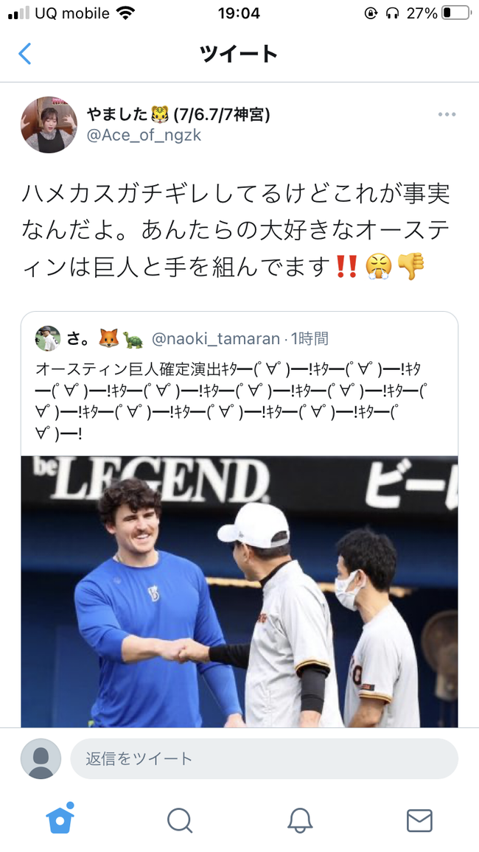Open the quoted tweet's fist-bump photo
Image resolution: width=479 pixels, height=852 pixels.
(239, 591)
